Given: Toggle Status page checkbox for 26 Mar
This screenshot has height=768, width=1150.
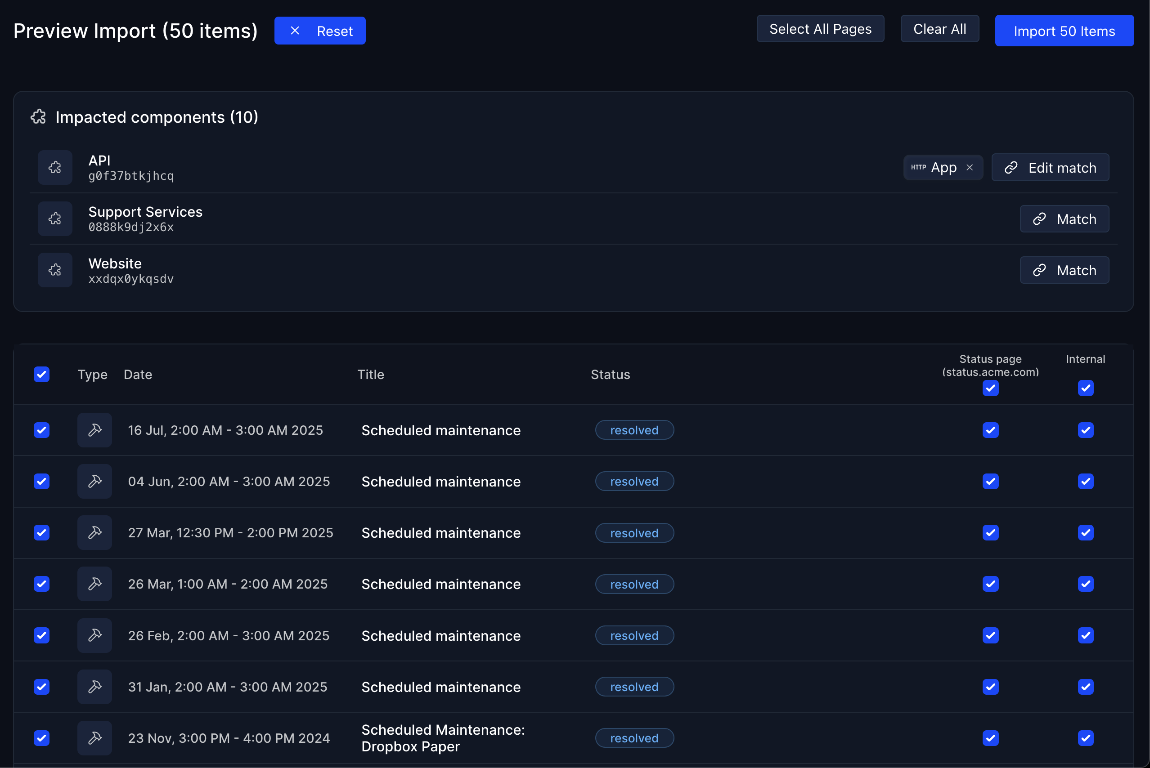Looking at the screenshot, I should [x=990, y=584].
